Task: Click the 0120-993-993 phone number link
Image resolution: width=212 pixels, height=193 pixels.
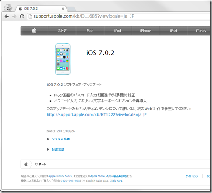Action: [70, 181]
